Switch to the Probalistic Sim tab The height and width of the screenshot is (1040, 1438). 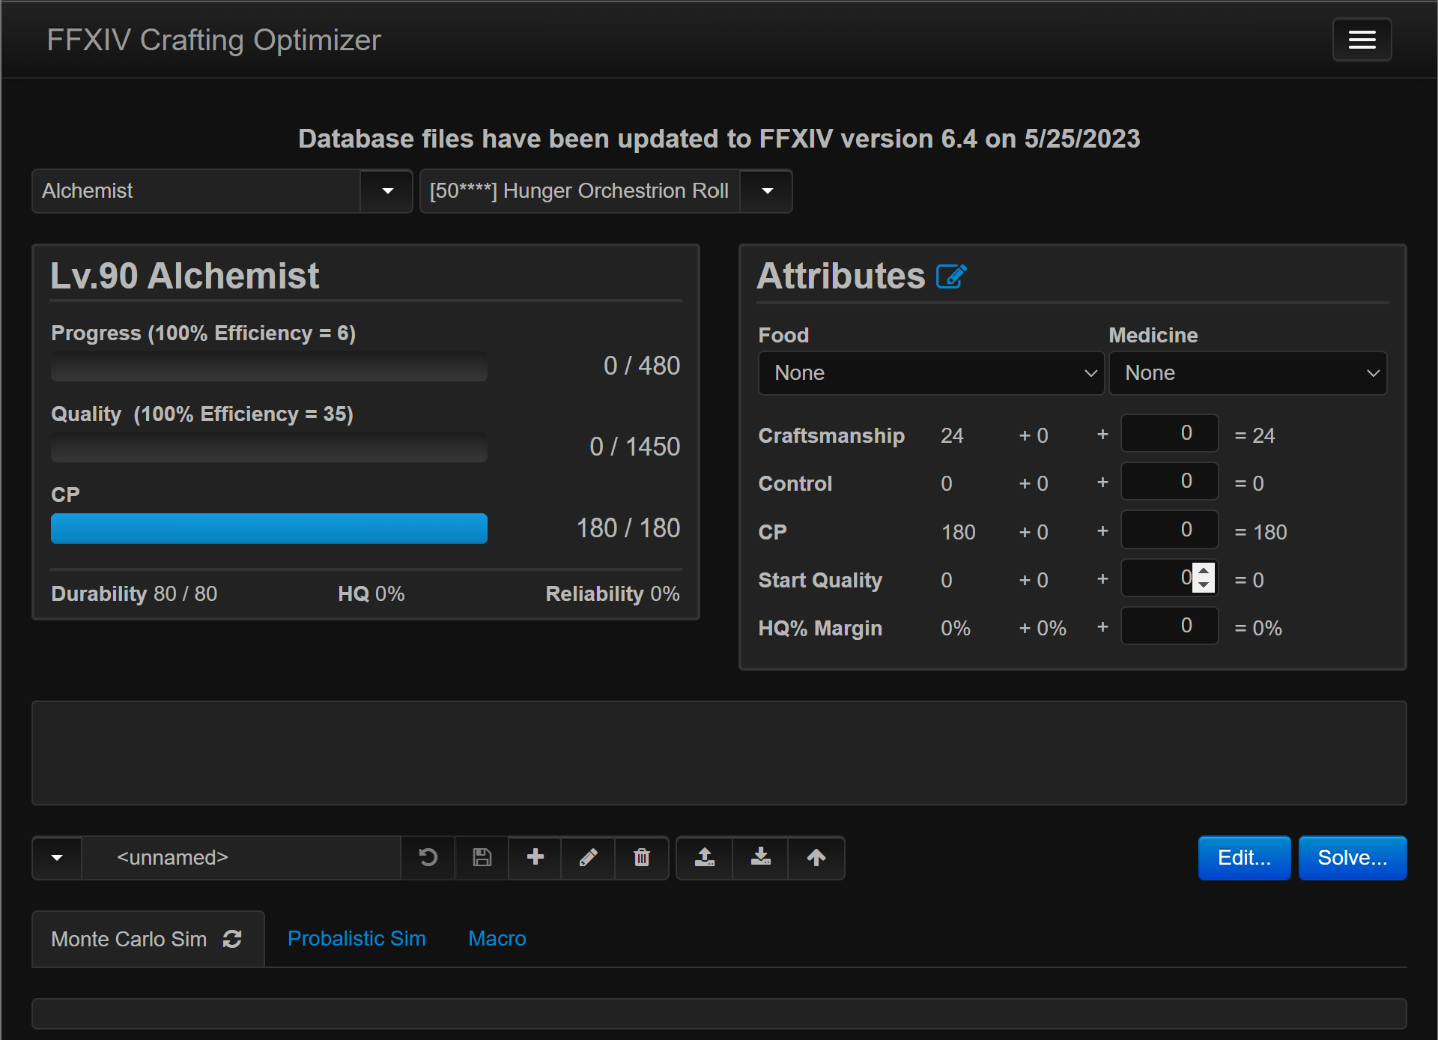point(357,939)
